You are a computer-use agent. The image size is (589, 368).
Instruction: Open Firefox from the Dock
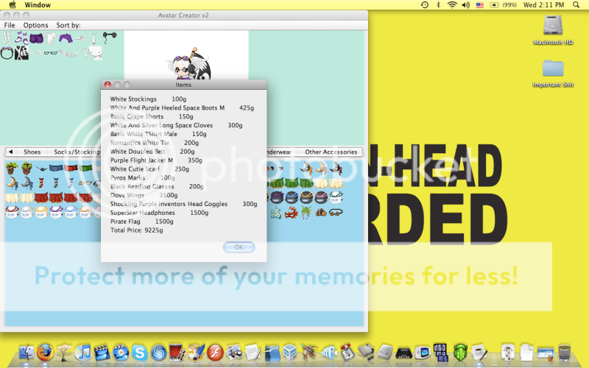click(x=45, y=352)
